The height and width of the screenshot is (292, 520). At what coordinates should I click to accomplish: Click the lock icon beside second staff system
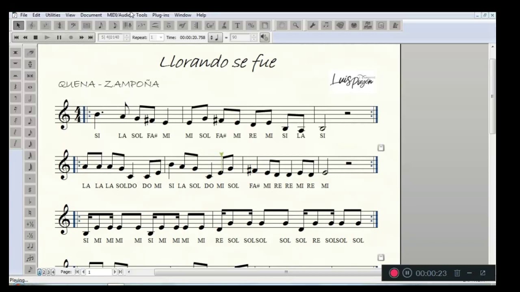[381, 148]
